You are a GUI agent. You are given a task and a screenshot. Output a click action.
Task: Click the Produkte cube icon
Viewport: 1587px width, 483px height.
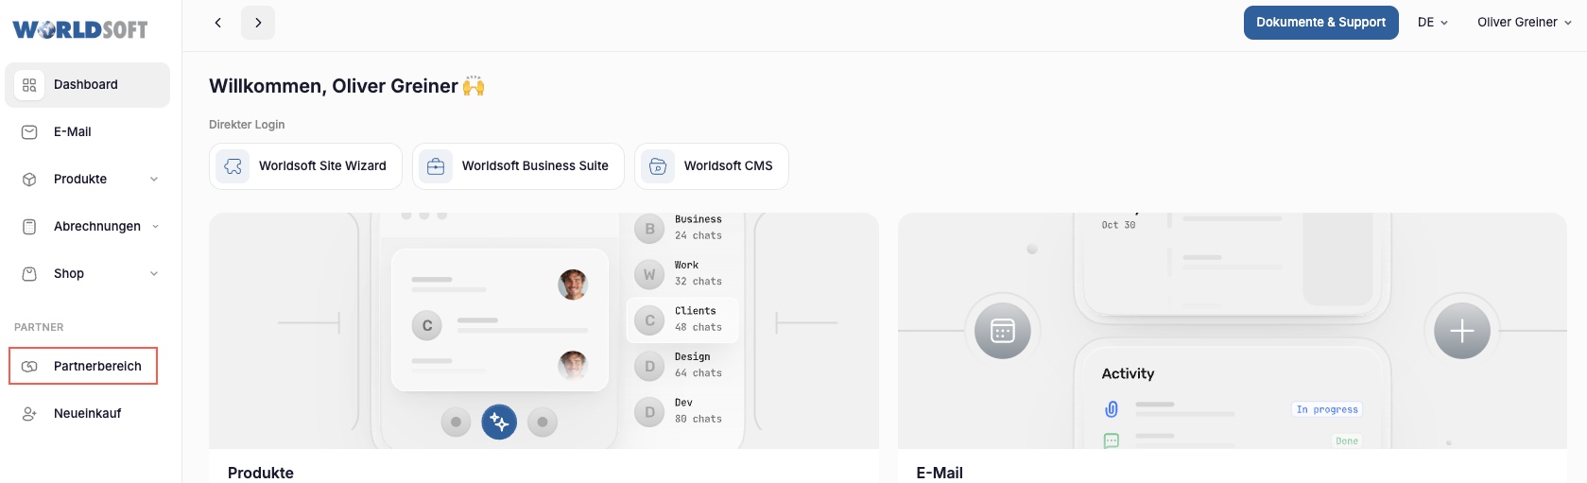[x=29, y=180]
